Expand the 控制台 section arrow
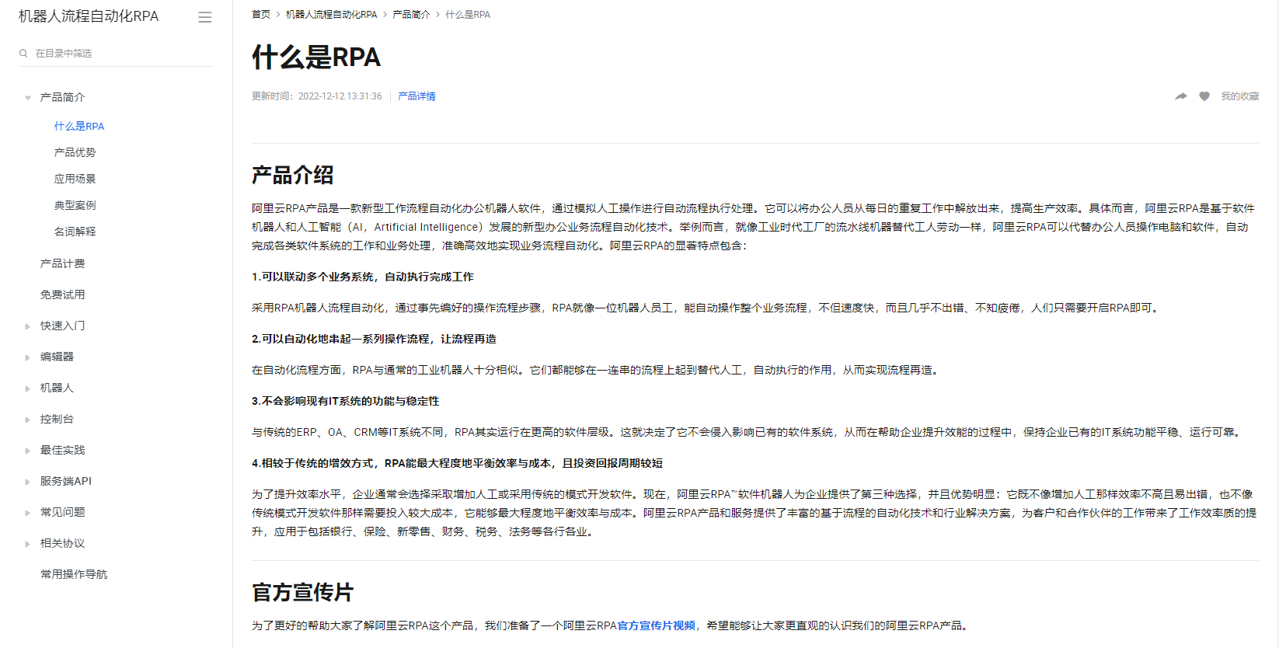This screenshot has width=1286, height=648. (x=28, y=420)
